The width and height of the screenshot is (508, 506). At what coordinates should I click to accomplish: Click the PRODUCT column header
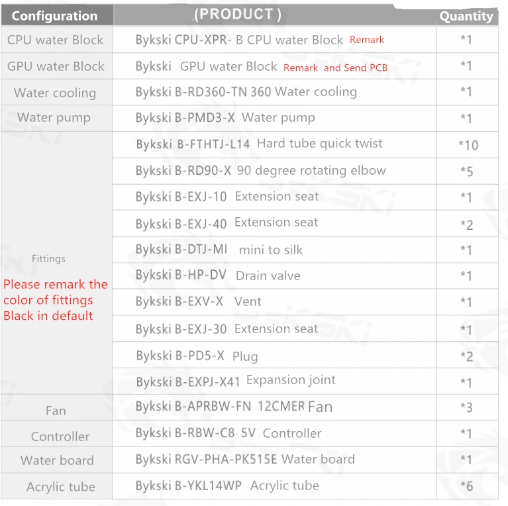click(238, 15)
